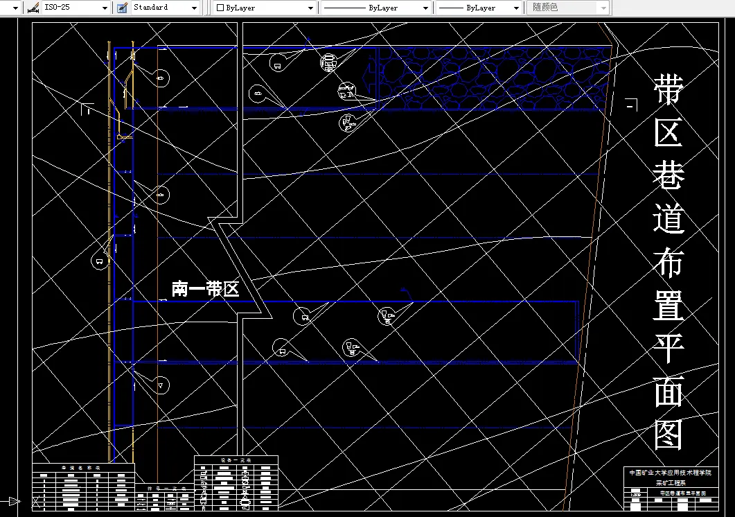
Task: Select the 巷道名称表 table header
Action: click(x=81, y=468)
